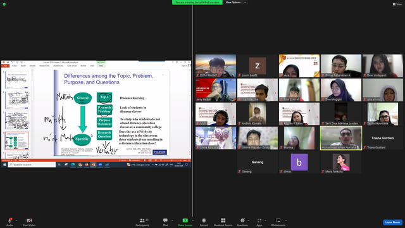Image resolution: width=405 pixels, height=228 pixels.
Task: Expand the caret next to Whiteboards
Action: tap(286, 220)
